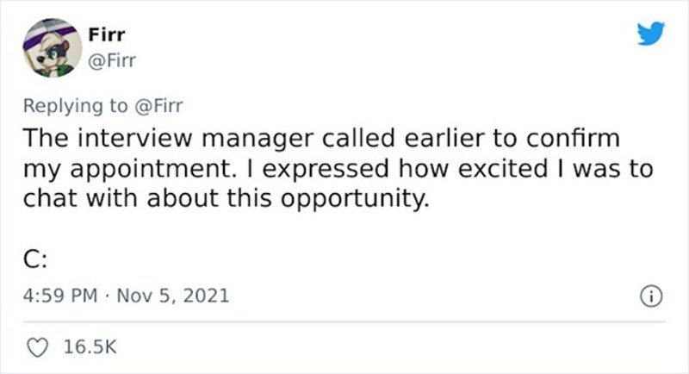
Task: Like the tweet with the heart icon
Action: coord(36,346)
